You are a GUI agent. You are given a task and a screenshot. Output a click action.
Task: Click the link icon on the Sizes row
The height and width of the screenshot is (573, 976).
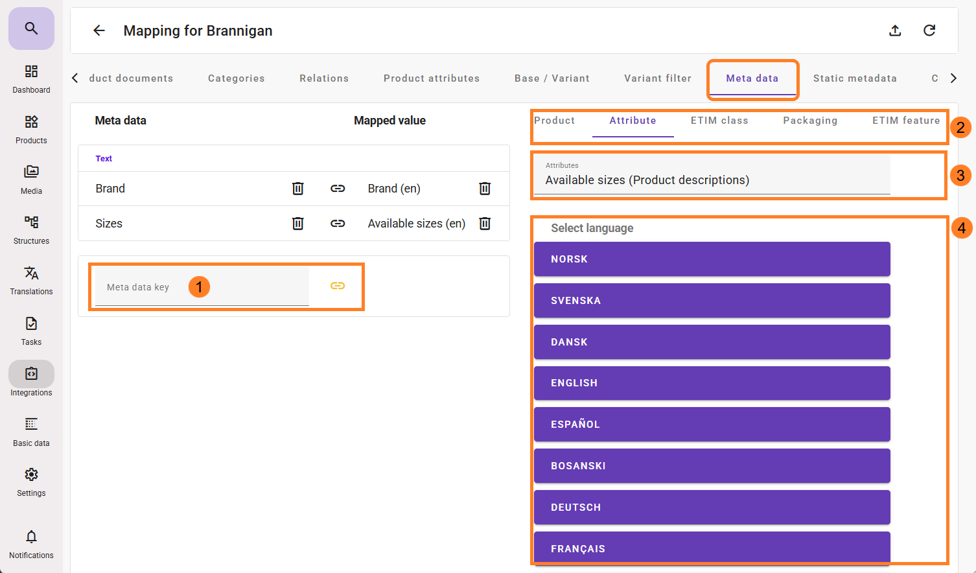click(338, 224)
